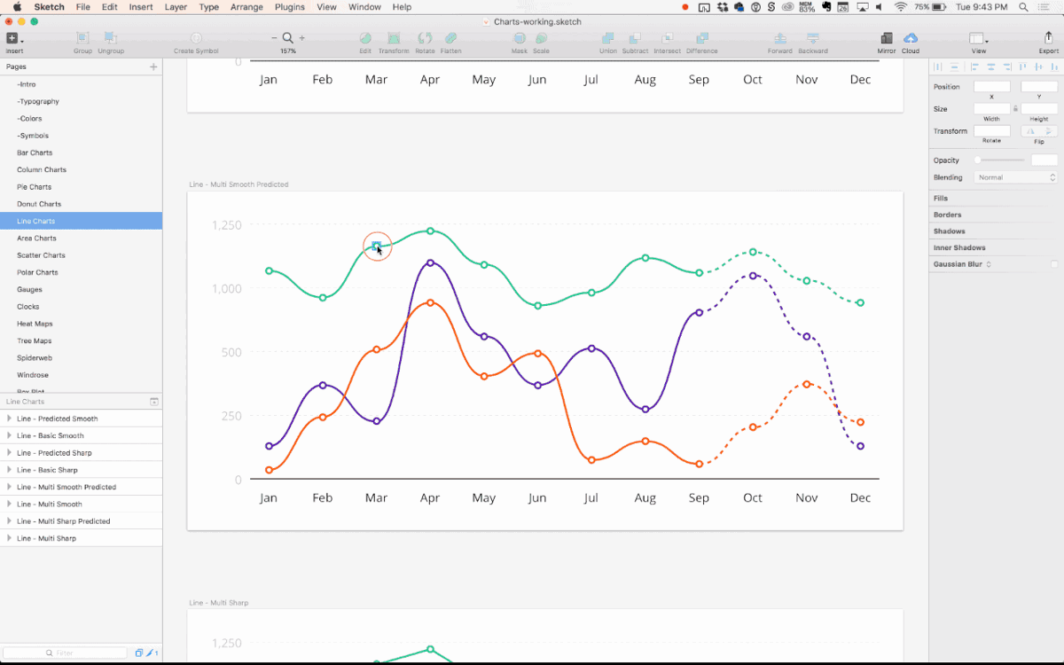The width and height of the screenshot is (1064, 665).
Task: Zoom out with the minus button
Action: coord(274,38)
